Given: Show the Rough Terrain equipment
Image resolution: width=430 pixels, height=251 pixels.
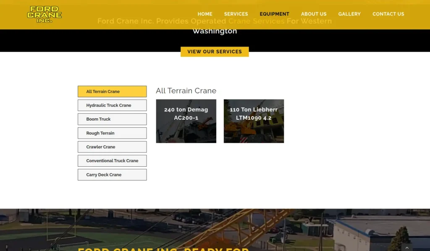Looking at the screenshot, I should [112, 133].
